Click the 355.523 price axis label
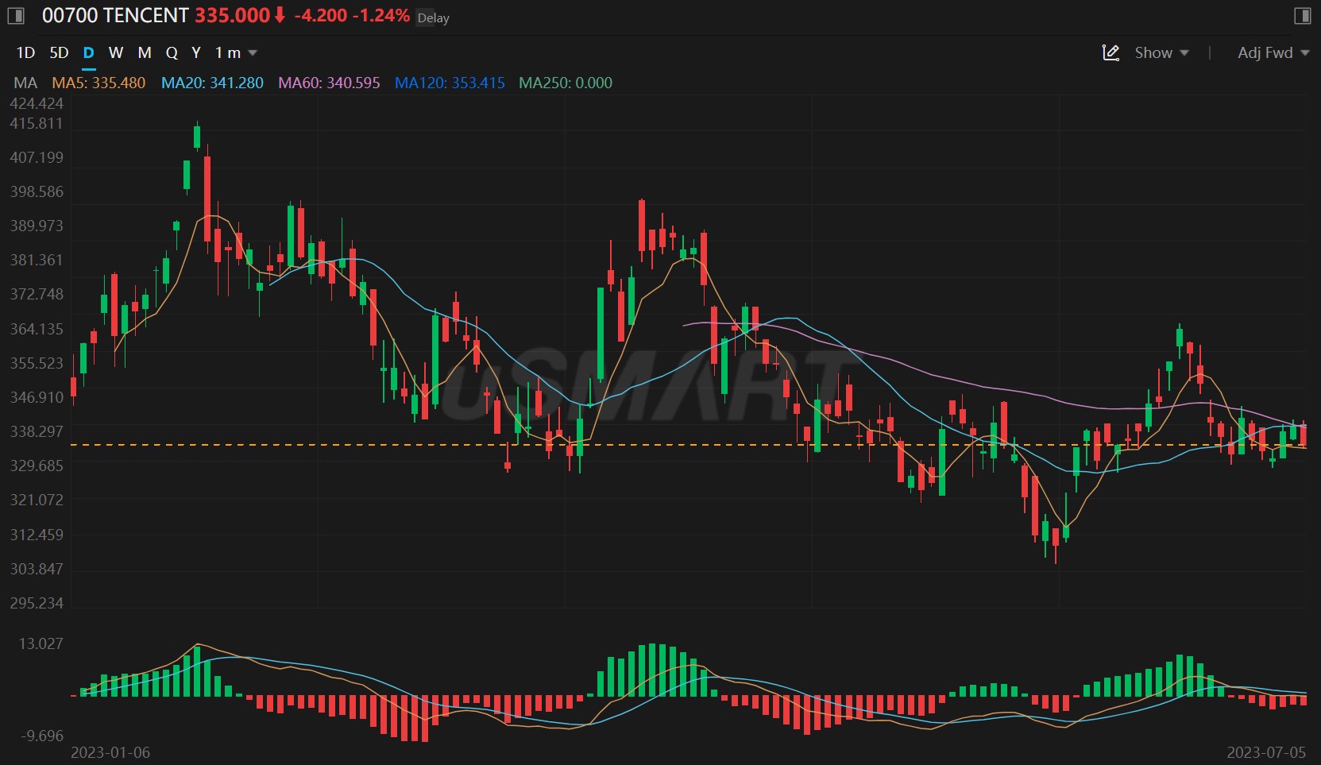Image resolution: width=1321 pixels, height=765 pixels. pyautogui.click(x=37, y=363)
